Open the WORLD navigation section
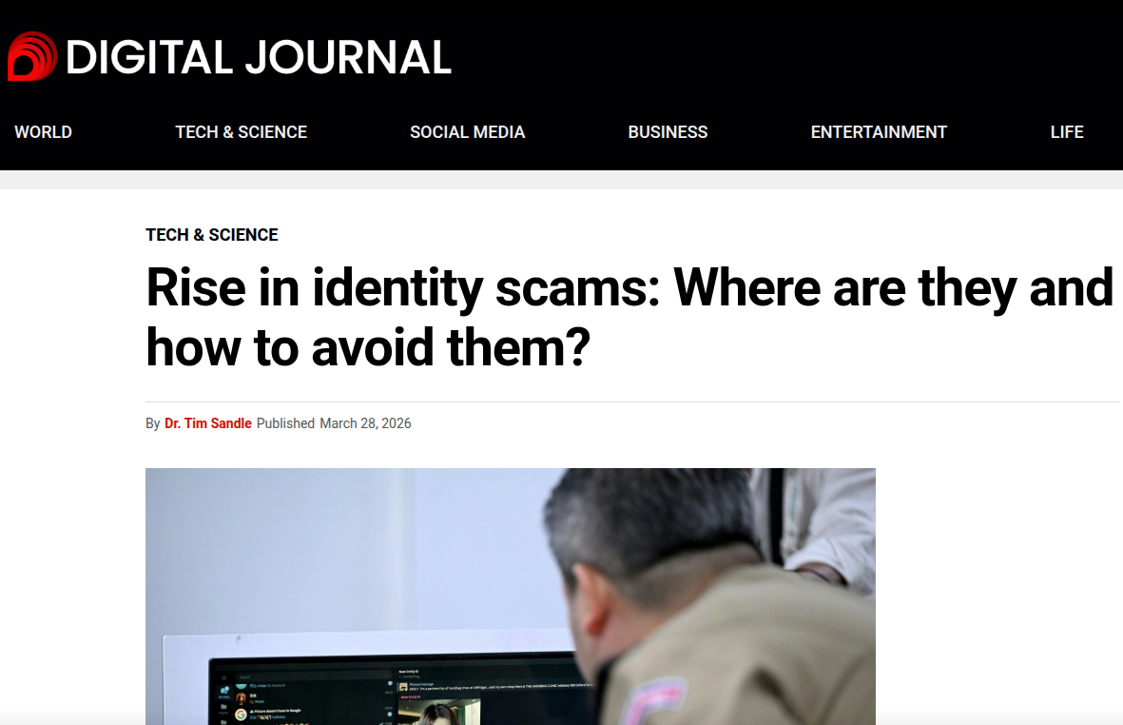 [43, 132]
